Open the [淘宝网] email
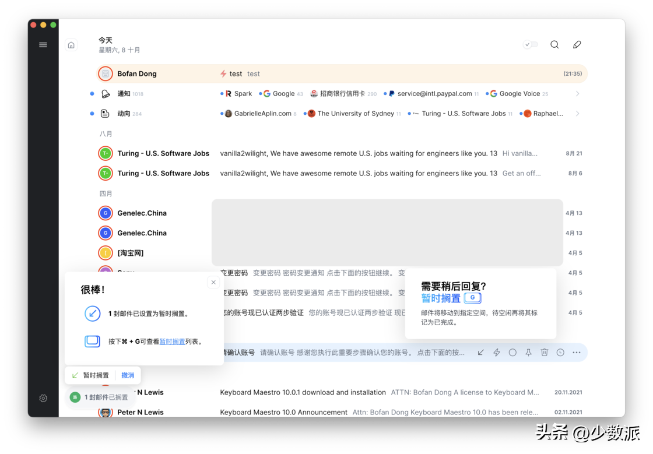The height and width of the screenshot is (454, 653). [x=342, y=253]
